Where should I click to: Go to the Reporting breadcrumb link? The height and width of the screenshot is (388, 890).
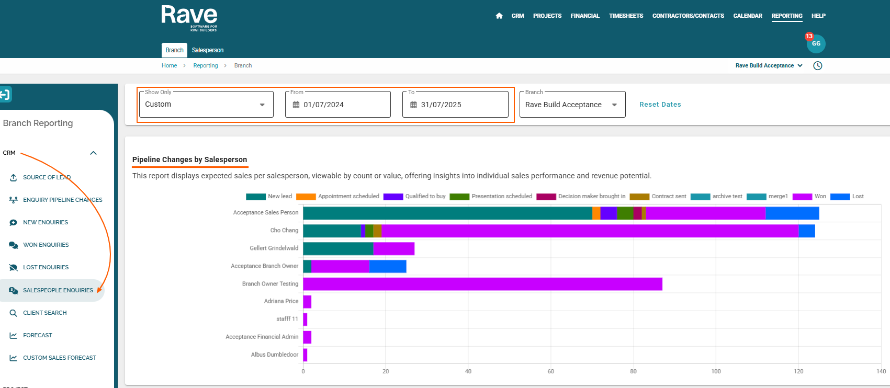206,66
